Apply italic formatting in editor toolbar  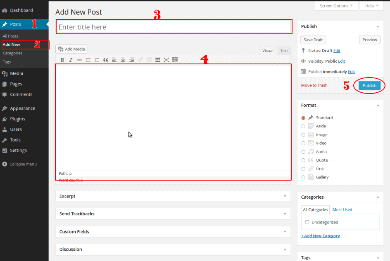71,60
